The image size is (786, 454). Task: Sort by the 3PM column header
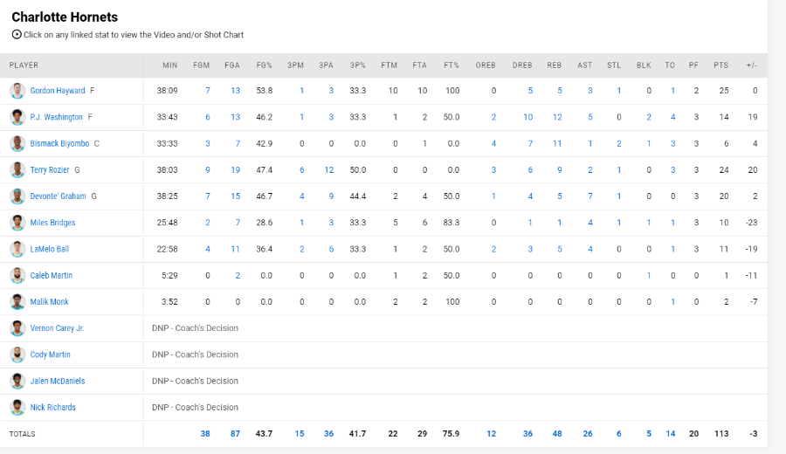pos(296,65)
